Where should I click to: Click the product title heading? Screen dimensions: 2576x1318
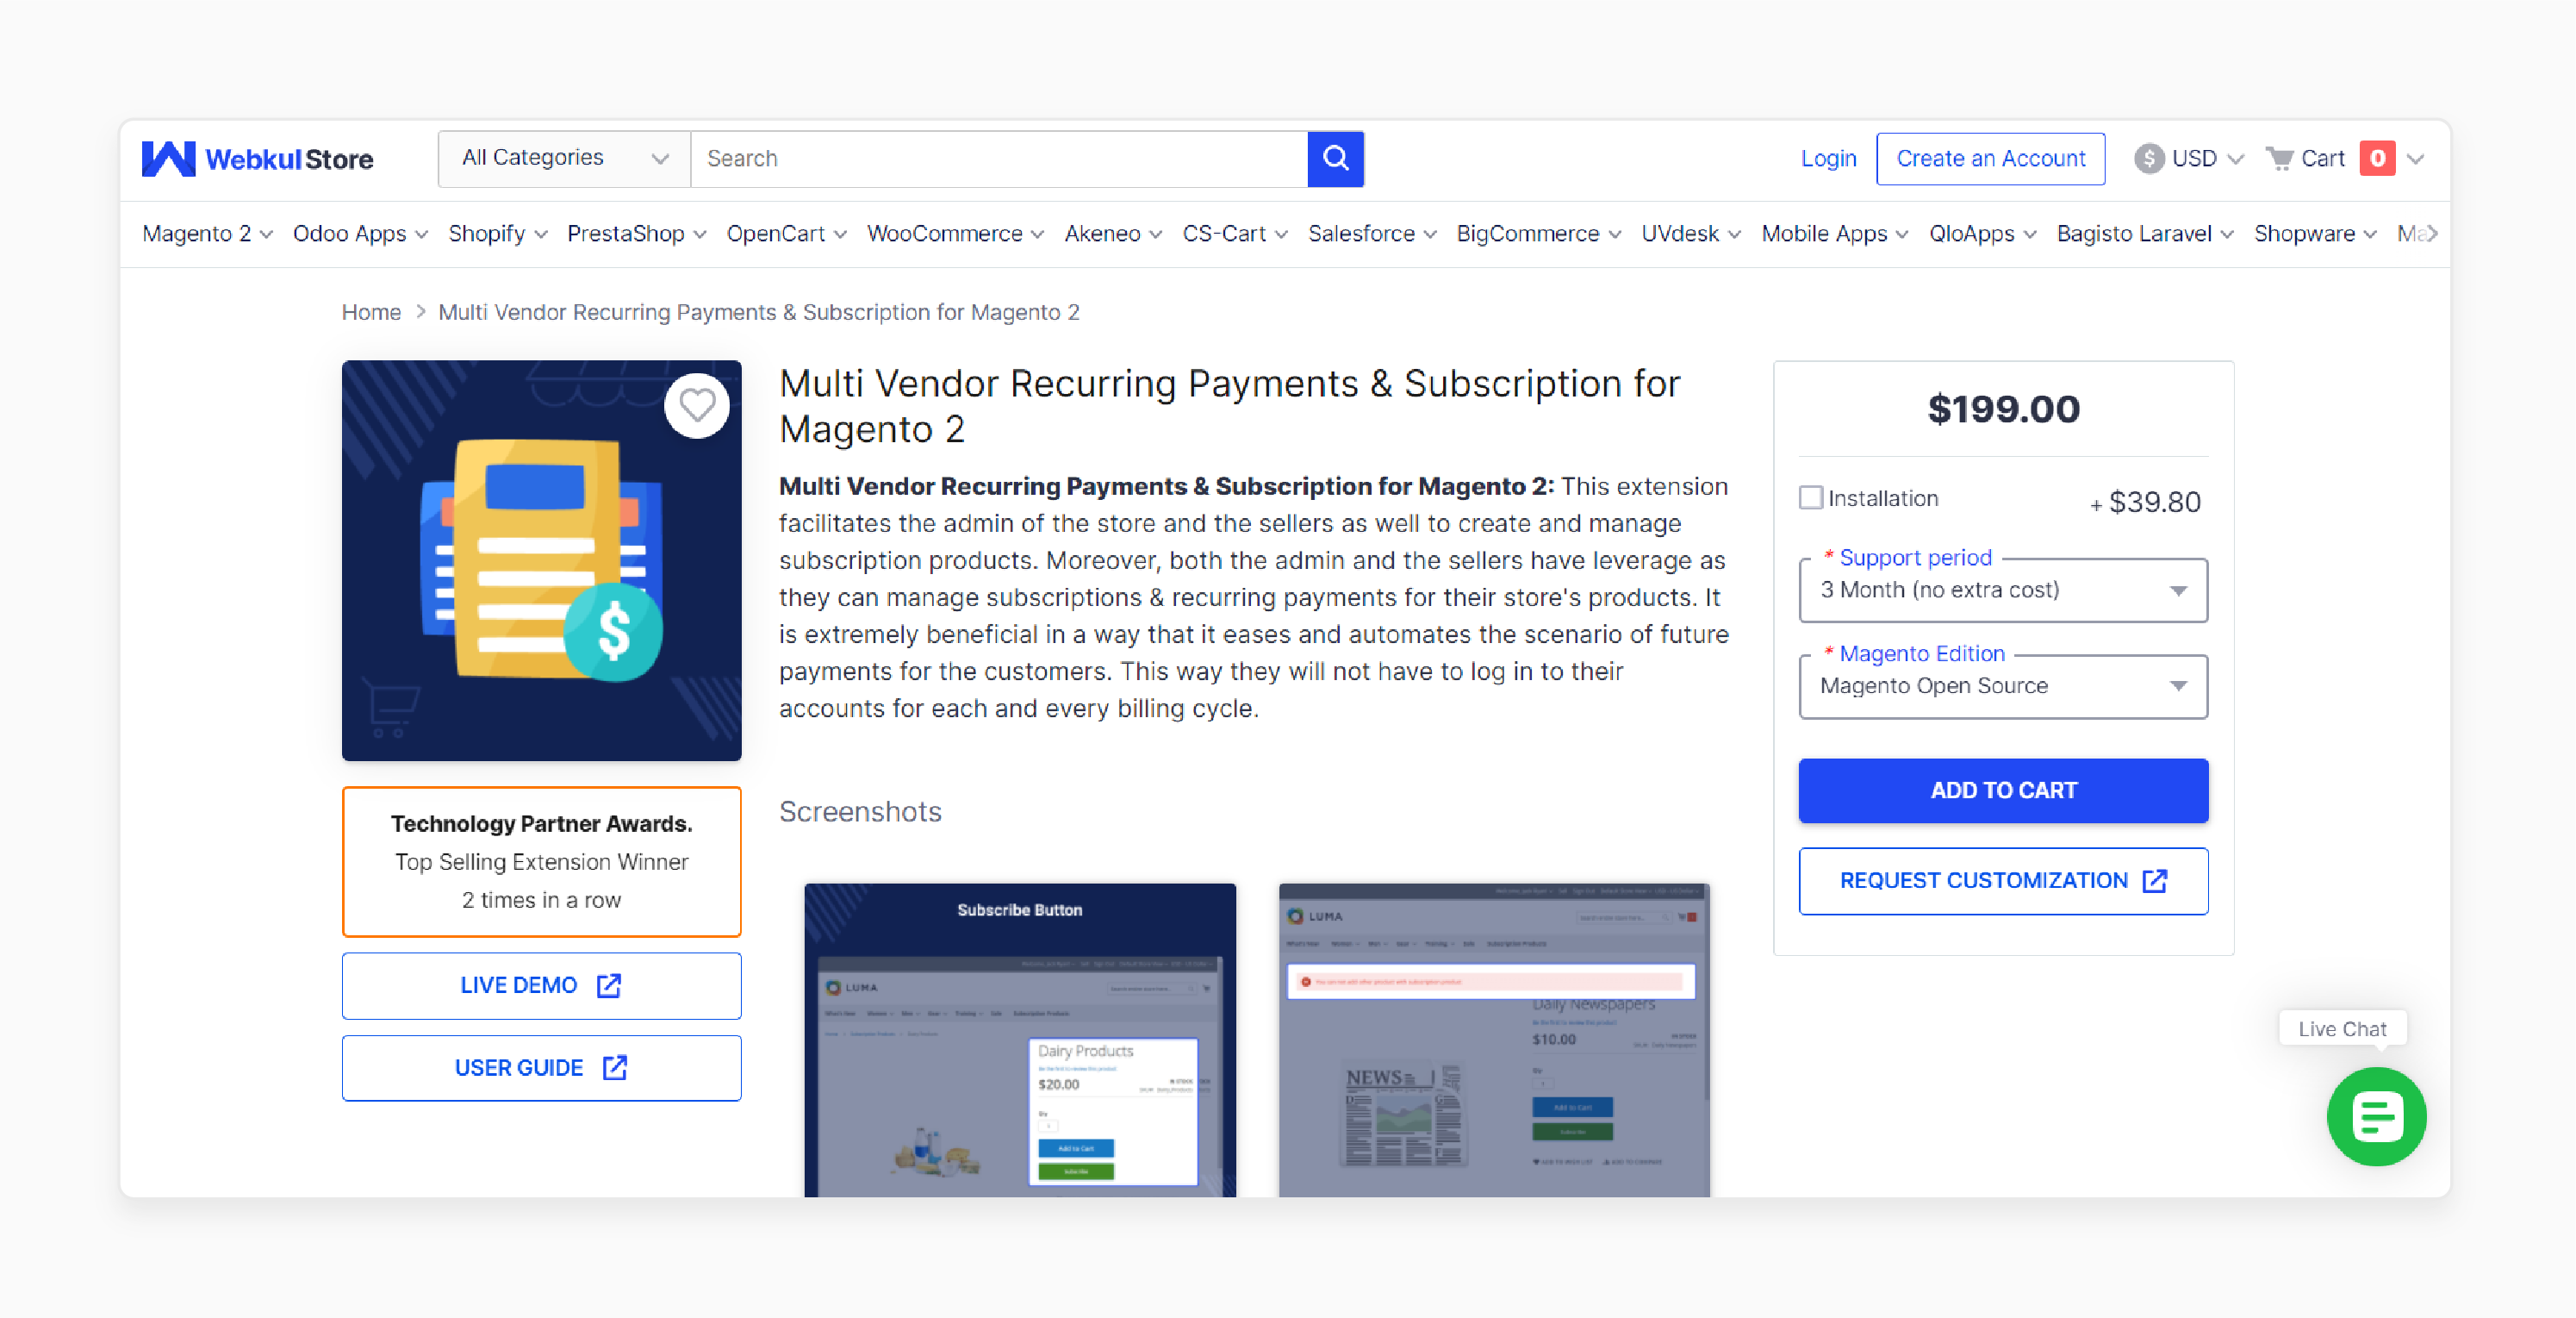click(1229, 406)
